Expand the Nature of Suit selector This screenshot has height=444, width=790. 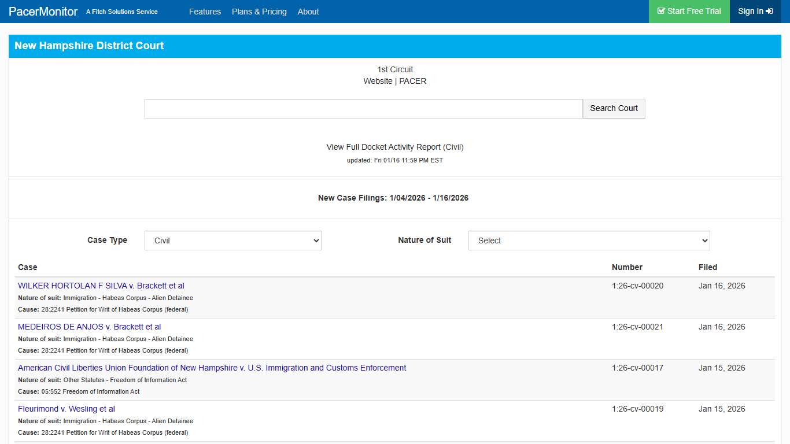(589, 240)
